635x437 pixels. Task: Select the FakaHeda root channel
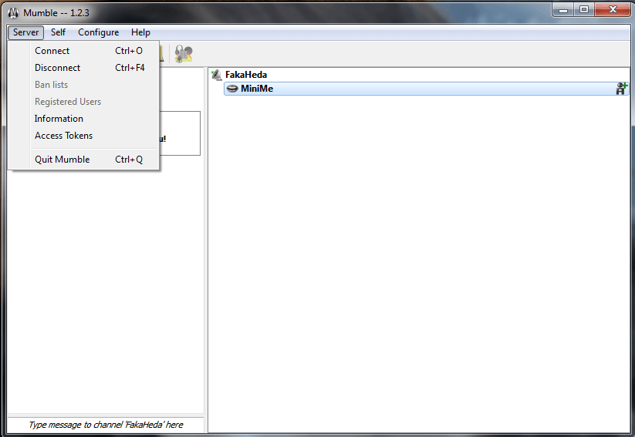tap(246, 75)
